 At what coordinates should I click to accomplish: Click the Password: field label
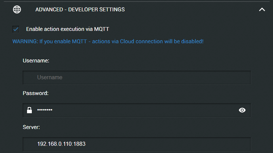pos(36,93)
